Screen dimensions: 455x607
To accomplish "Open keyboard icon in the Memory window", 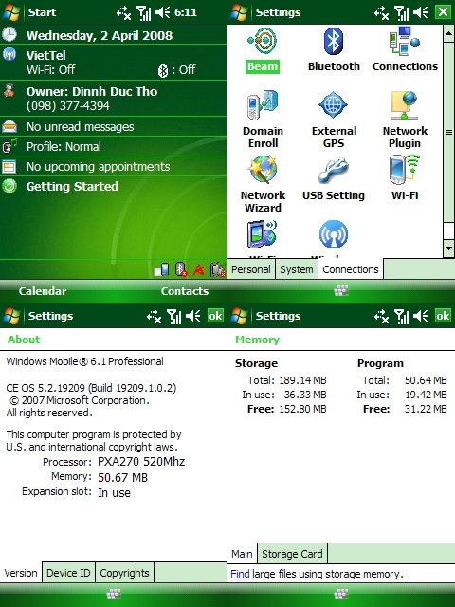I will (x=341, y=595).
